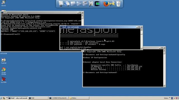The width and height of the screenshot is (179, 100).
Task: Switch to the 'Shell' taskbar button
Action: pyautogui.click(x=38, y=98)
